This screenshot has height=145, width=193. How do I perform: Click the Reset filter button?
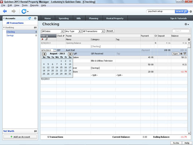click(110, 31)
